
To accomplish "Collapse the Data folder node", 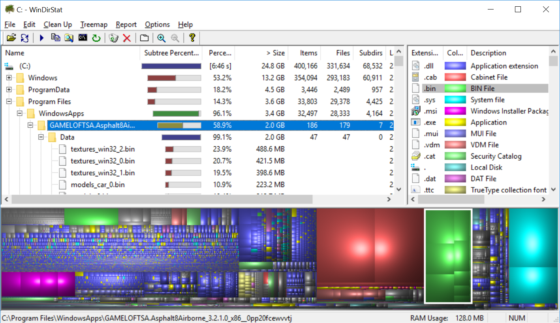I will point(41,137).
